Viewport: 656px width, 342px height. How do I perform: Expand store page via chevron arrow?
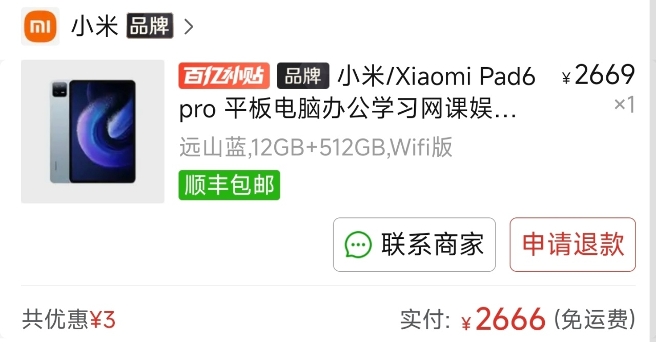tap(189, 27)
